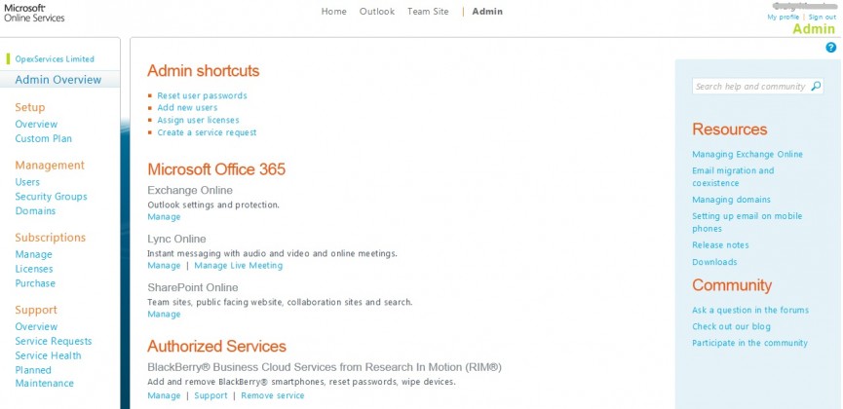This screenshot has height=409, width=843.
Task: Click the blue help question mark icon
Action: [830, 47]
